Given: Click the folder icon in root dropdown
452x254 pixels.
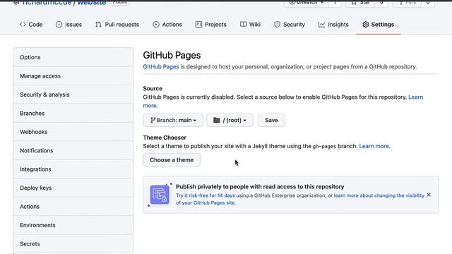Looking at the screenshot, I should (x=217, y=120).
